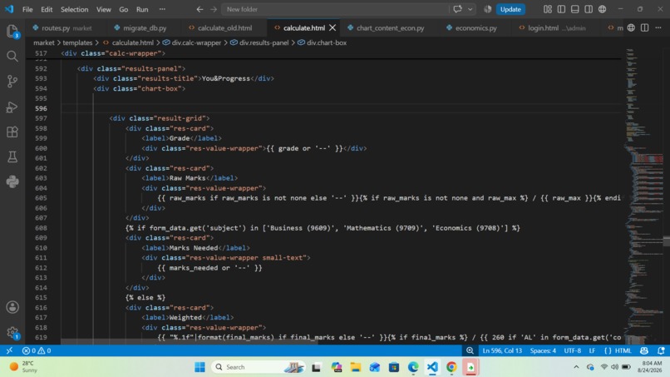This screenshot has width=670, height=377.
Task: Change the HTML language mode
Action: coord(623,350)
